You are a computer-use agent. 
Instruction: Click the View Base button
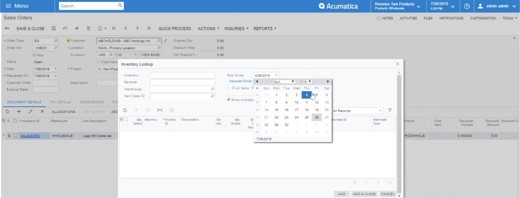(150, 55)
